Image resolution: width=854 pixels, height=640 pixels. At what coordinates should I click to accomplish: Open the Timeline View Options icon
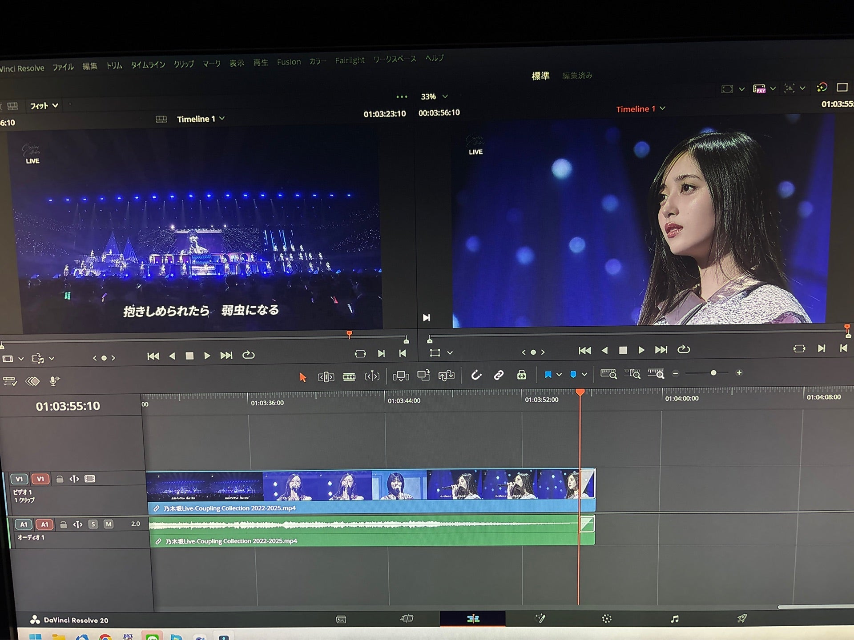(9, 381)
